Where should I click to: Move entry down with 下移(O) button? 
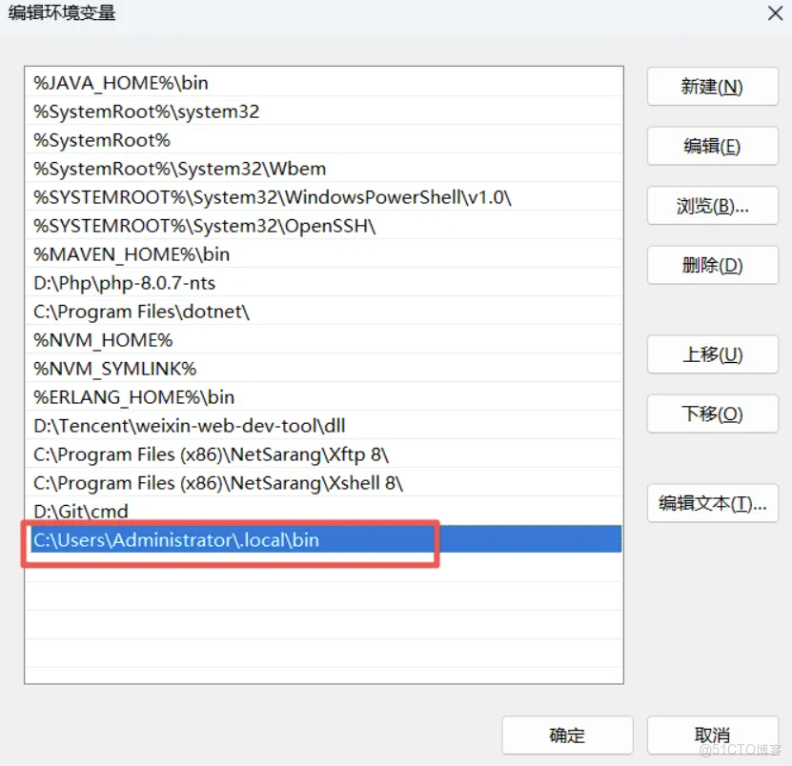(712, 413)
